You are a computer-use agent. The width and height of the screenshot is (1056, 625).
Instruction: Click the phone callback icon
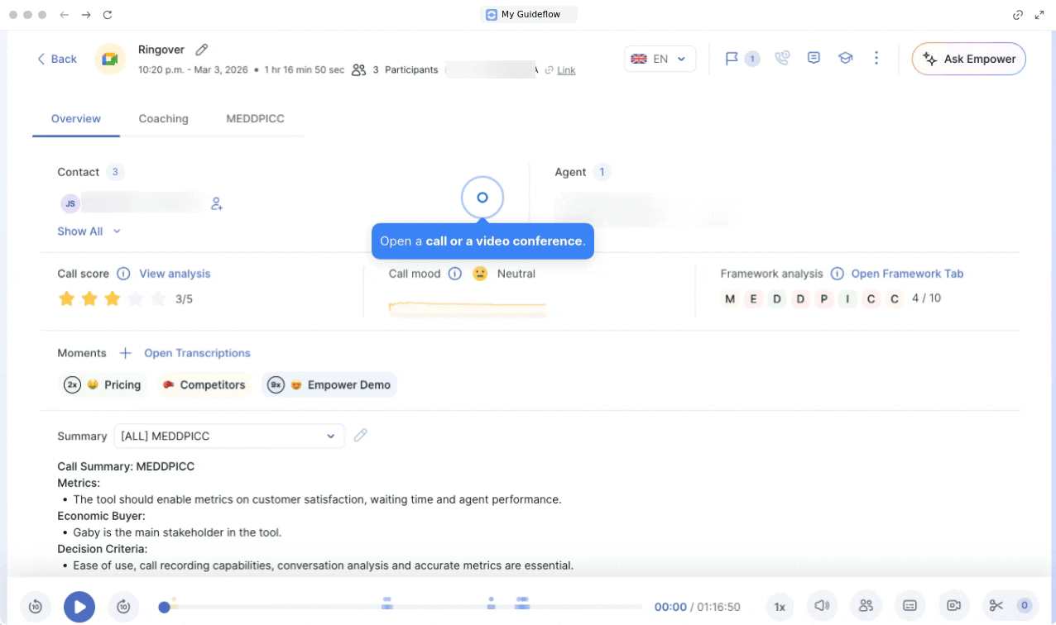coord(782,59)
